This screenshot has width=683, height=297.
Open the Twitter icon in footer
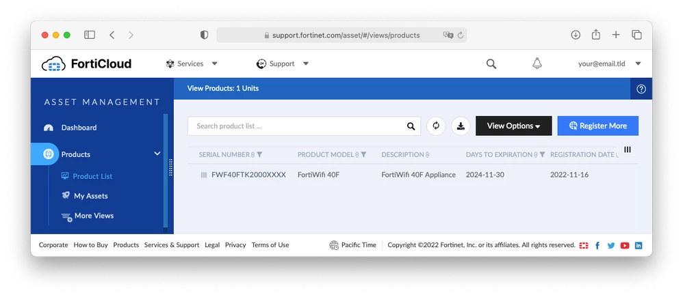tap(611, 245)
